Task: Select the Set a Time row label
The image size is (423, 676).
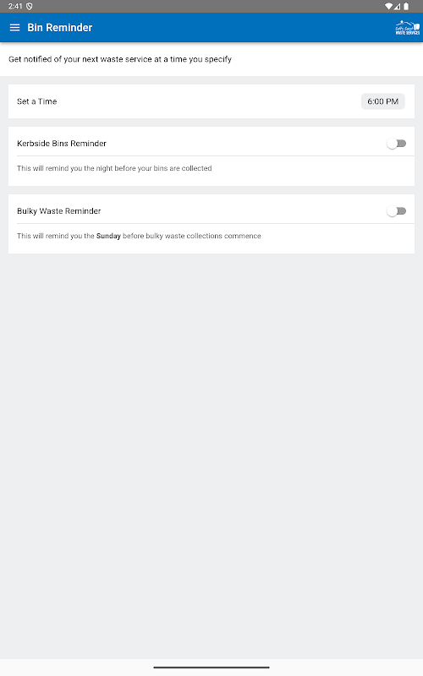Action: point(36,101)
